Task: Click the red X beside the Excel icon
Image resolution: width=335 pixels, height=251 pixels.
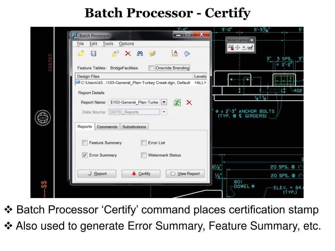Action: click(189, 102)
